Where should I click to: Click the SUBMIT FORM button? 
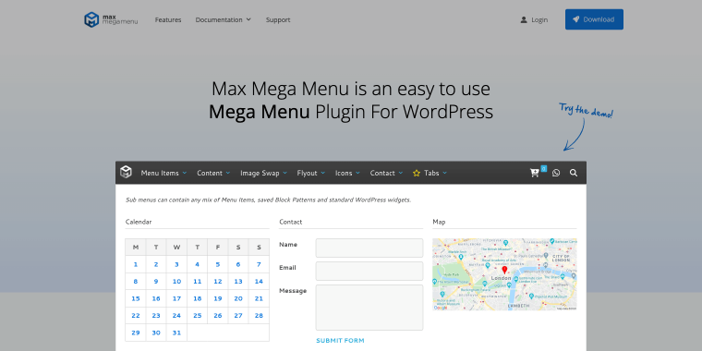pos(340,341)
